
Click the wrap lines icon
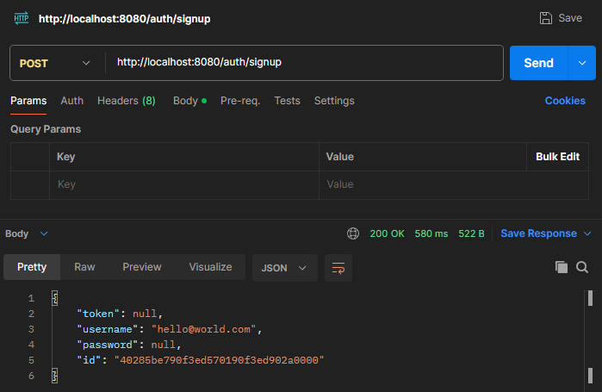coord(338,267)
